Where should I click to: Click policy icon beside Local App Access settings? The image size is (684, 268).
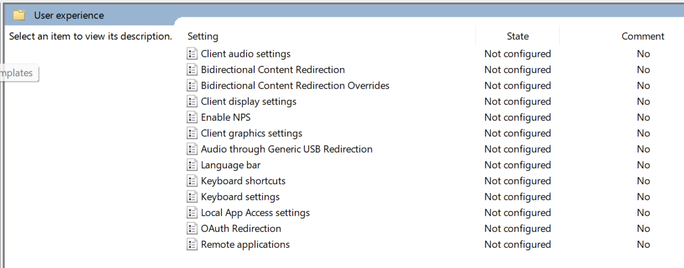(192, 213)
